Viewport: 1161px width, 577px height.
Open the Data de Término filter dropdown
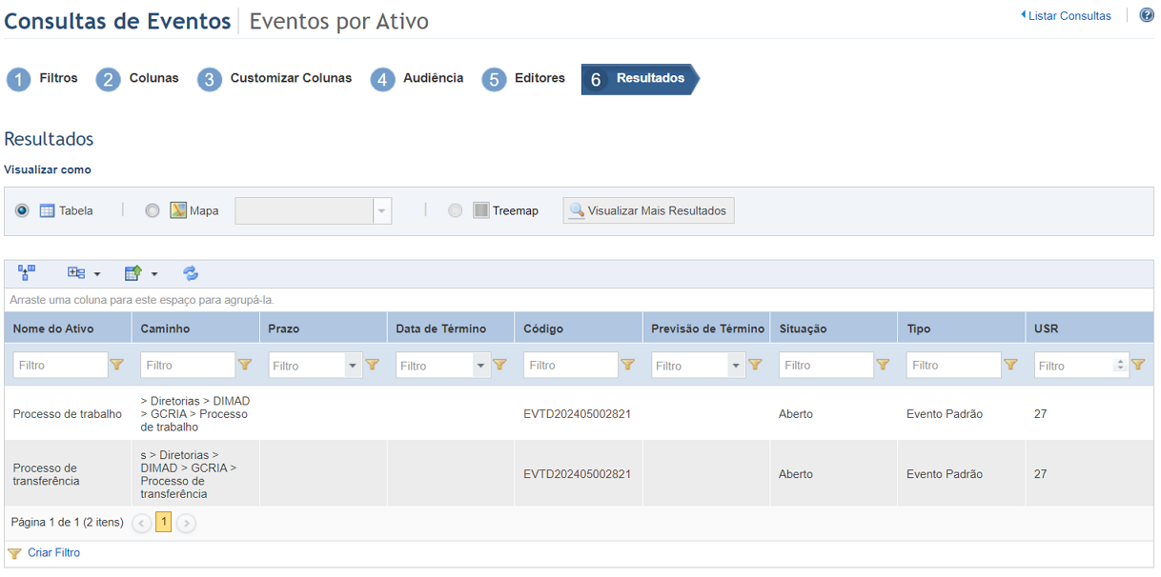tap(481, 365)
